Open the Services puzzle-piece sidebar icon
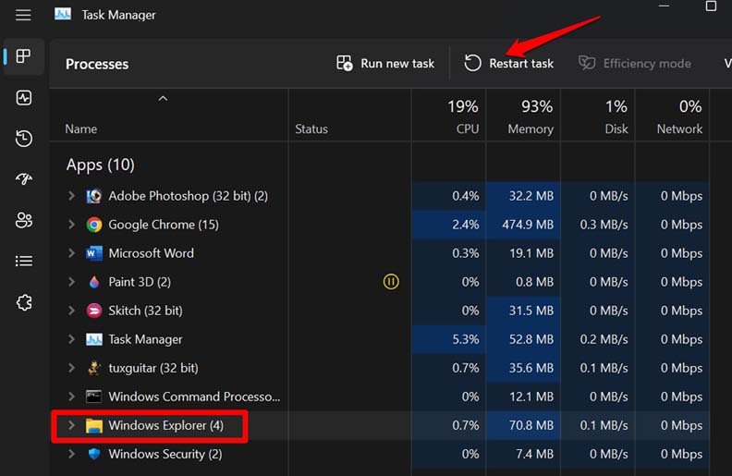The width and height of the screenshot is (732, 476). [x=24, y=303]
